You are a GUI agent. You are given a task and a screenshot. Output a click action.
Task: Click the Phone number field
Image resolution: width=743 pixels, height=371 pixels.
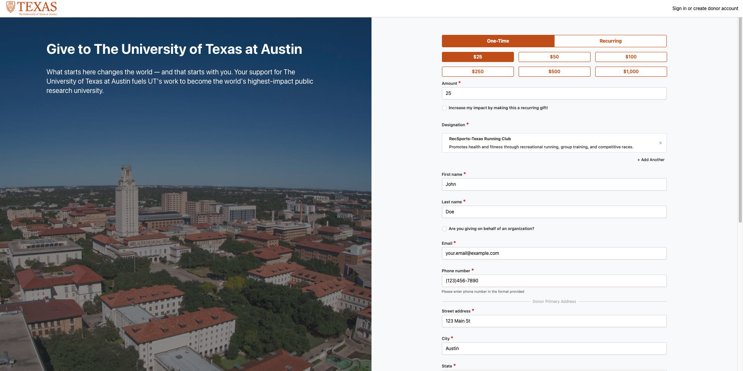coord(554,281)
